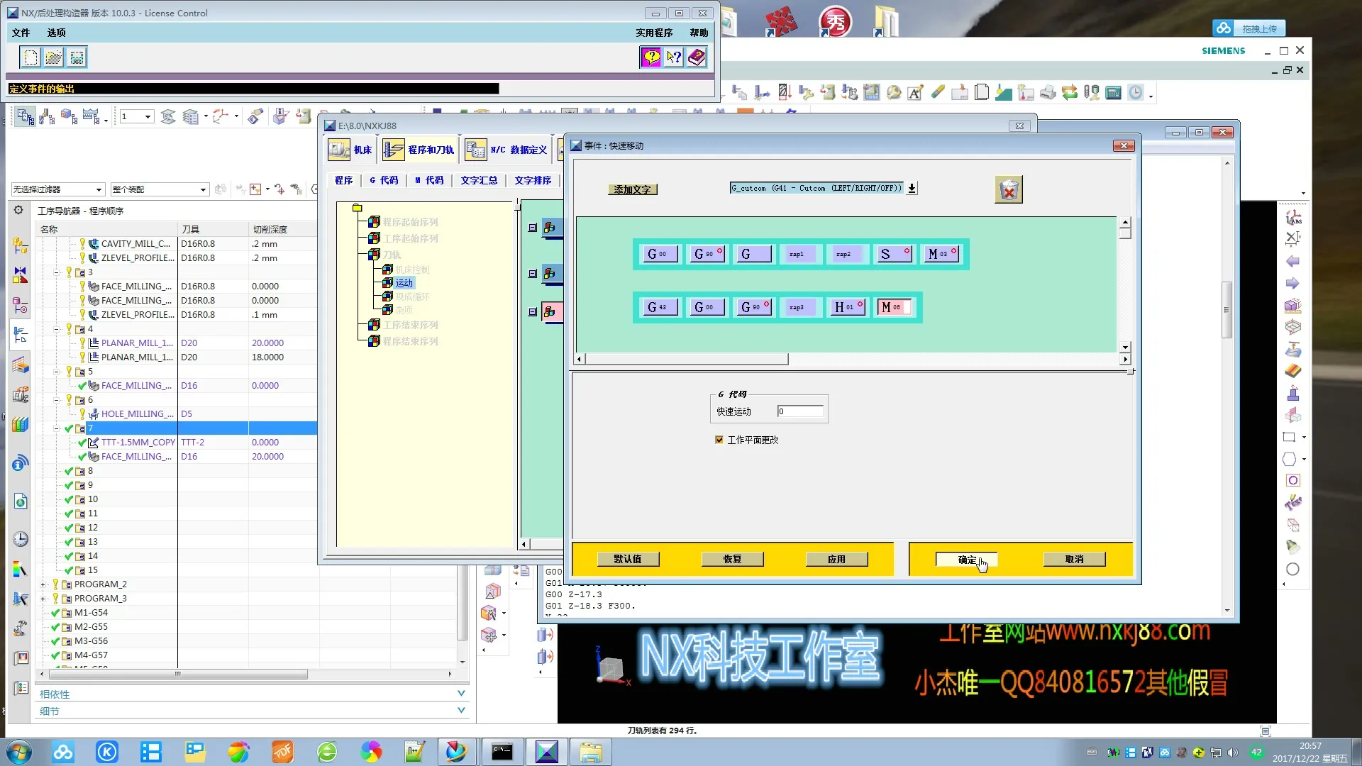
Task: Click the H 01 word block
Action: pyautogui.click(x=846, y=307)
